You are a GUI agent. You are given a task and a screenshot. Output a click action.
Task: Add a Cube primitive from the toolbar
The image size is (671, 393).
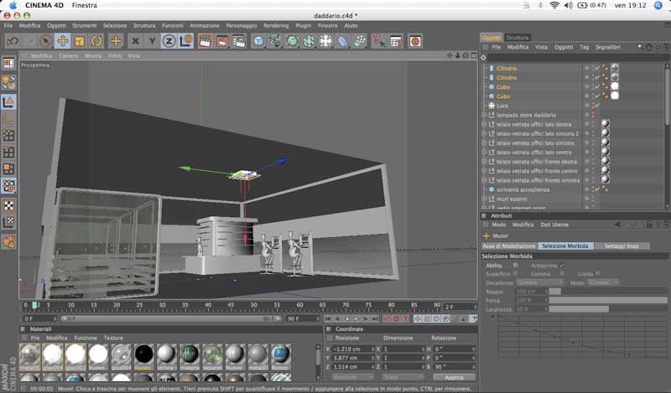258,41
